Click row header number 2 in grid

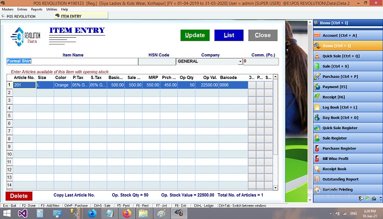pyautogui.click(x=9, y=93)
